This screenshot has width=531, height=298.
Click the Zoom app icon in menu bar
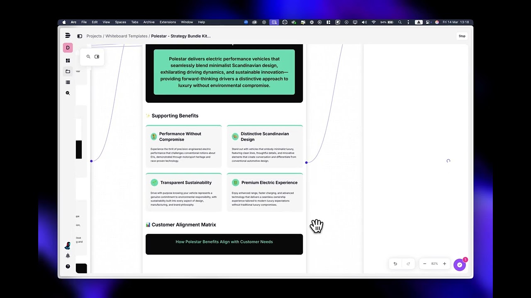tap(246, 22)
